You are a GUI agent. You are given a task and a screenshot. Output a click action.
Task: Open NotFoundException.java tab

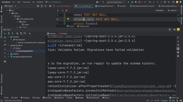tap(168, 6)
